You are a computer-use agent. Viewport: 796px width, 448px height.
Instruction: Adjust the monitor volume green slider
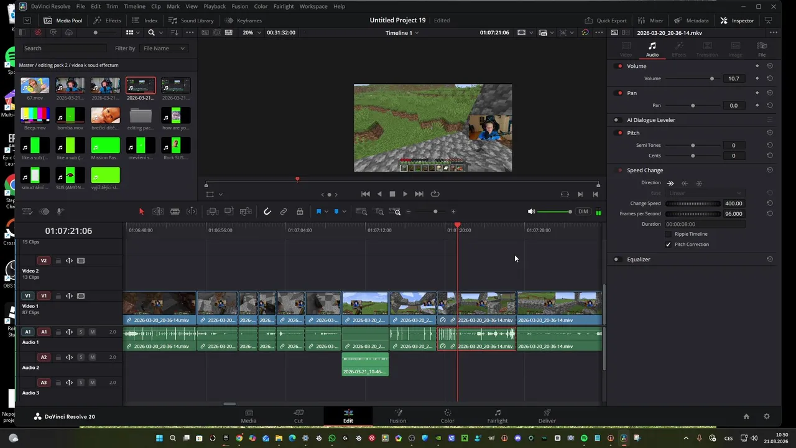tap(554, 212)
